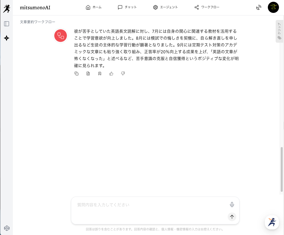Copy the summary response text
Viewport: 284px width, 235px height.
[76, 74]
